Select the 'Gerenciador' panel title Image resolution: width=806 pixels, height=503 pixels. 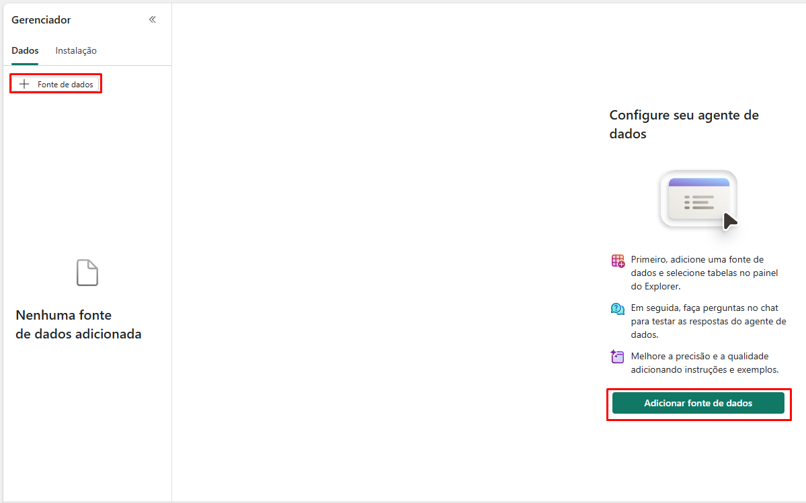click(41, 19)
